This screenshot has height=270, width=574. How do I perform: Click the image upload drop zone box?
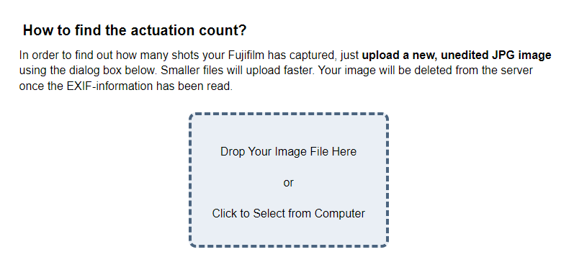click(x=289, y=180)
